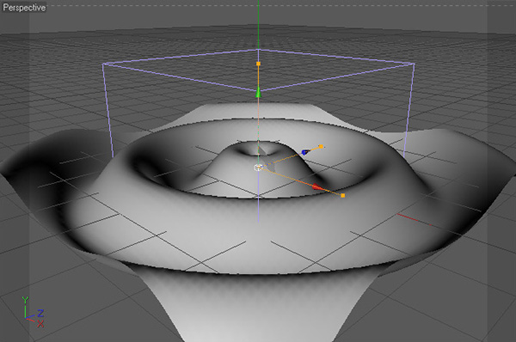The image size is (516, 342).
Task: Click the green Y letter in axis indicator
Action: 25,300
